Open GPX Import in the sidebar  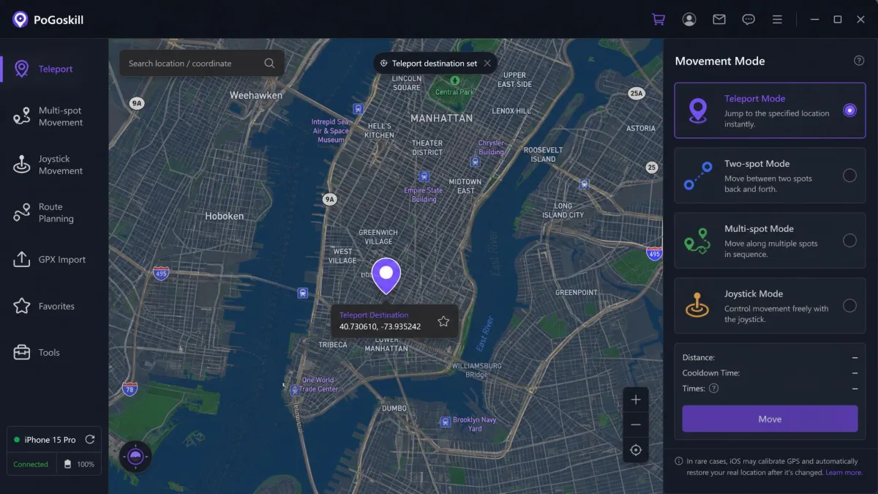(54, 260)
